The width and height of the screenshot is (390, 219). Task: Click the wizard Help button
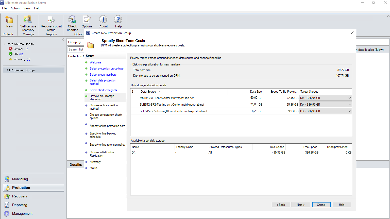(342, 205)
